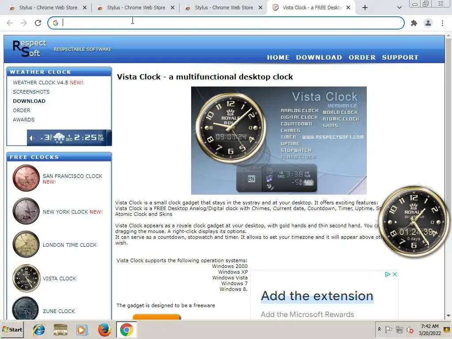Open Action Center flag icon

pos(388,329)
